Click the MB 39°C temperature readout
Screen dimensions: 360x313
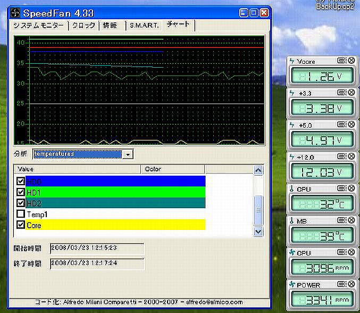(322, 236)
